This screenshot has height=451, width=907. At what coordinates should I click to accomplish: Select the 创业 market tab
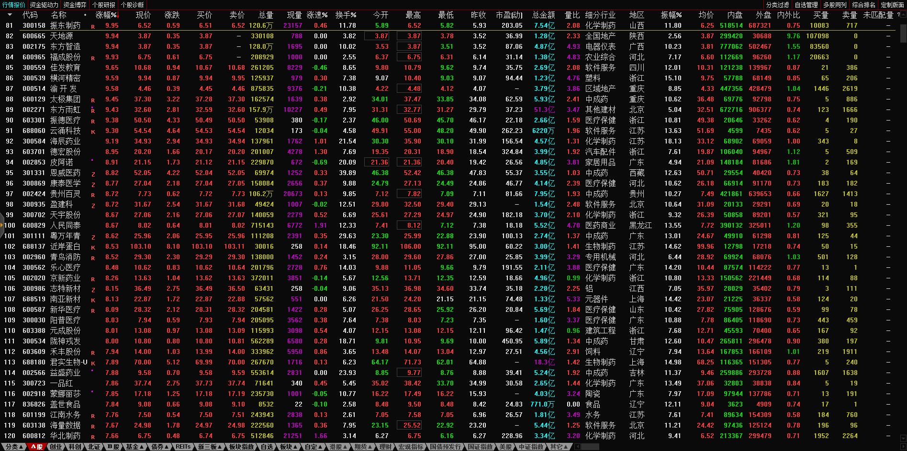(x=56, y=447)
